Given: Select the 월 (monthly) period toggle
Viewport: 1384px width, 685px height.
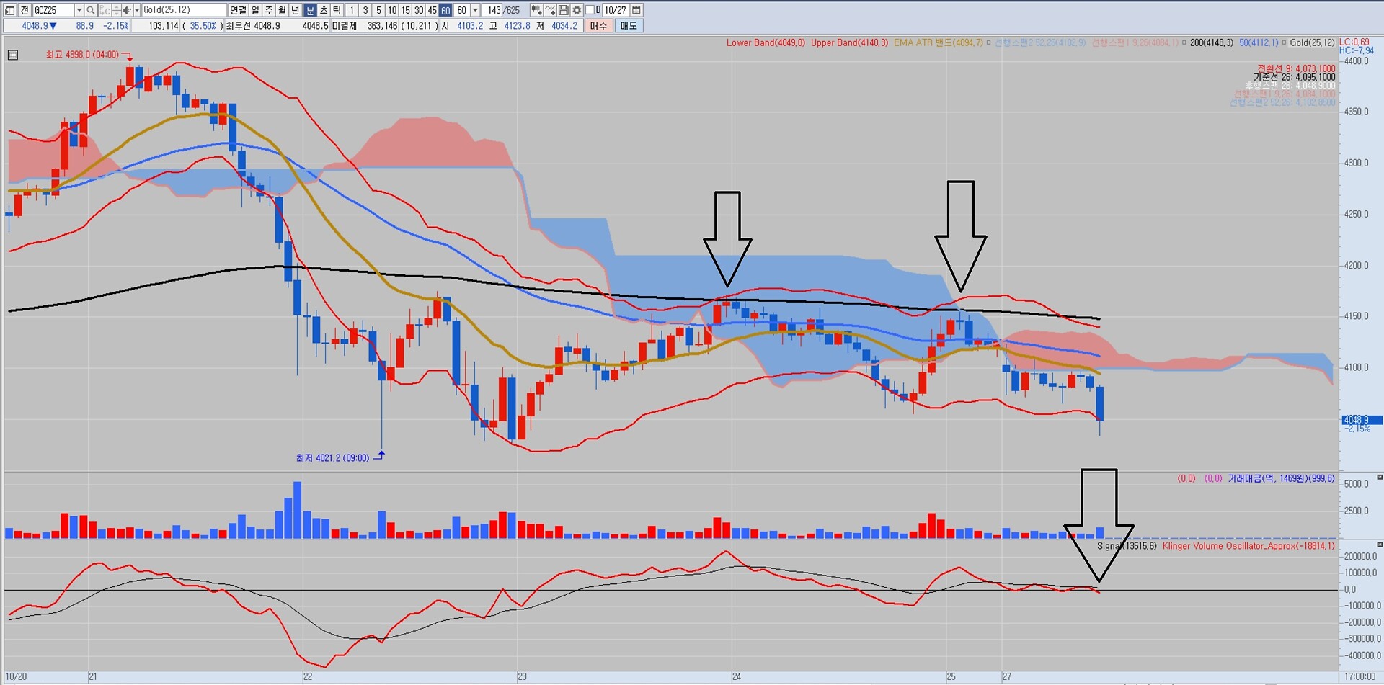Looking at the screenshot, I should pyautogui.click(x=283, y=10).
